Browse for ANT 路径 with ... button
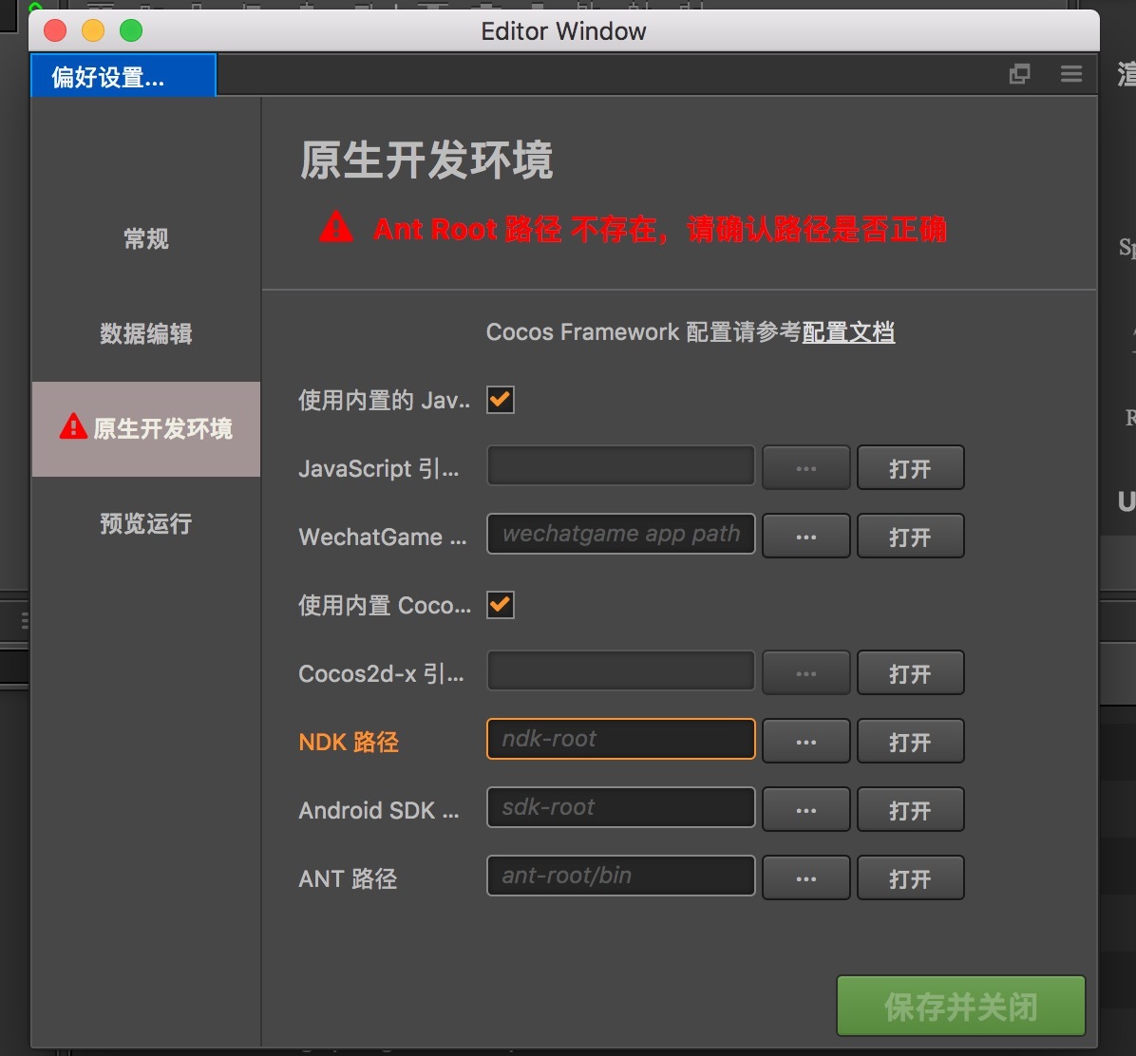The width and height of the screenshot is (1136, 1056). point(806,877)
